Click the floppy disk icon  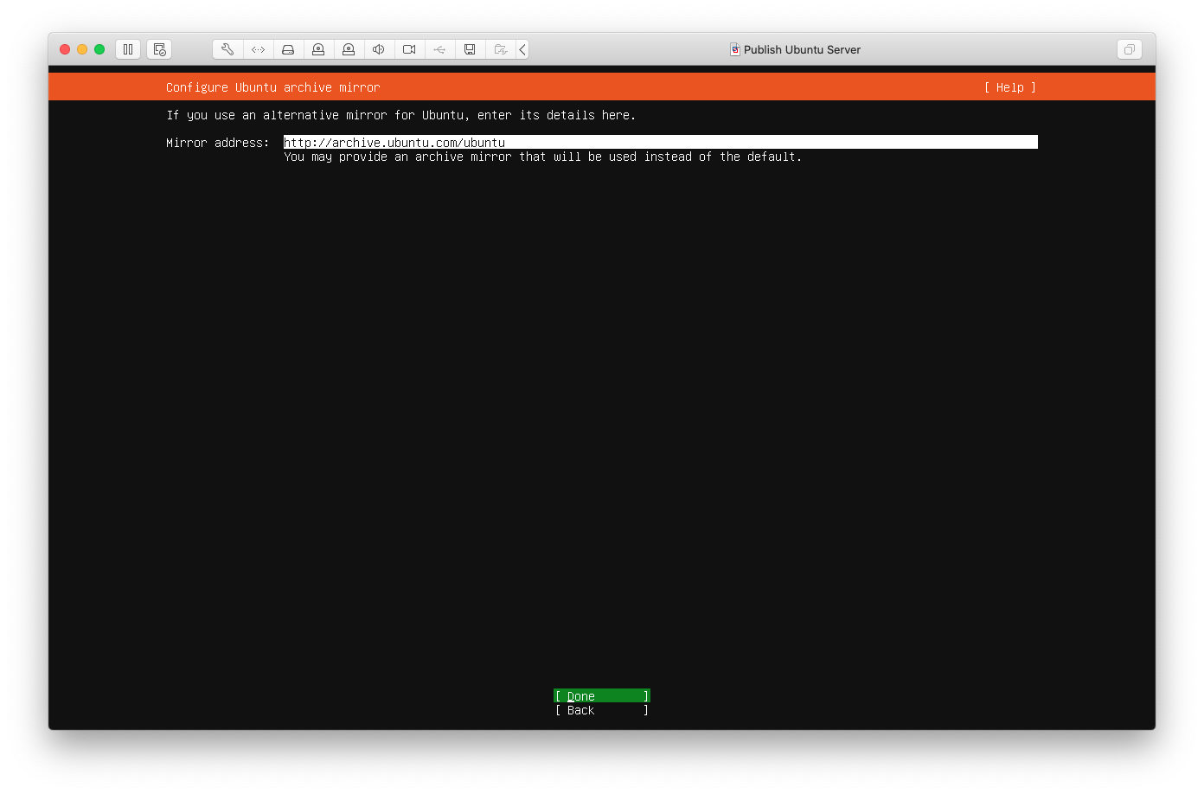(x=470, y=49)
